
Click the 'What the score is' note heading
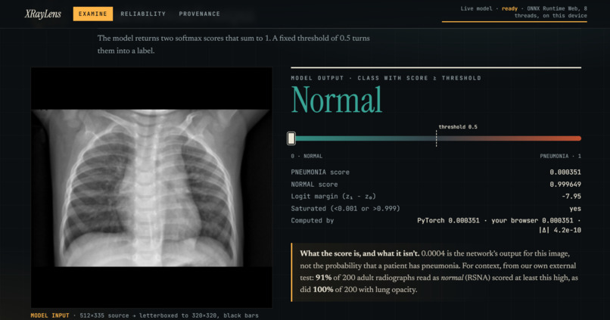point(359,253)
